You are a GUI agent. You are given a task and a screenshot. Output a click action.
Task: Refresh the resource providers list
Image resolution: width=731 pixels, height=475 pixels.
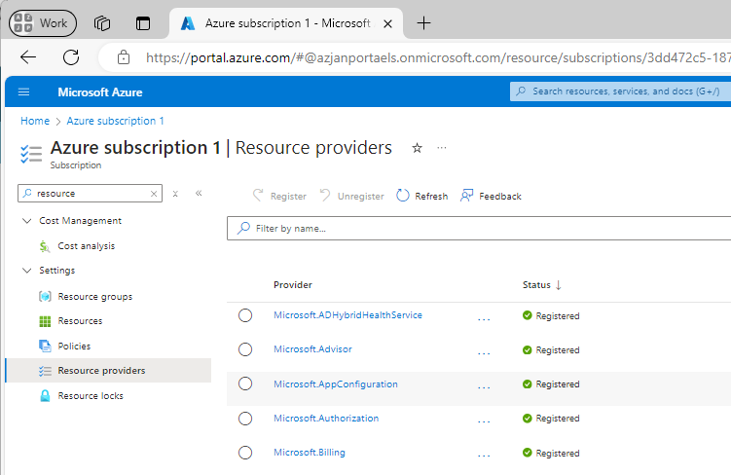[x=421, y=196]
